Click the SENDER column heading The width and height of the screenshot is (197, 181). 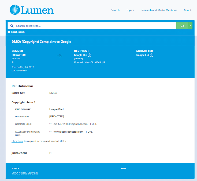pyautogui.click(x=17, y=51)
